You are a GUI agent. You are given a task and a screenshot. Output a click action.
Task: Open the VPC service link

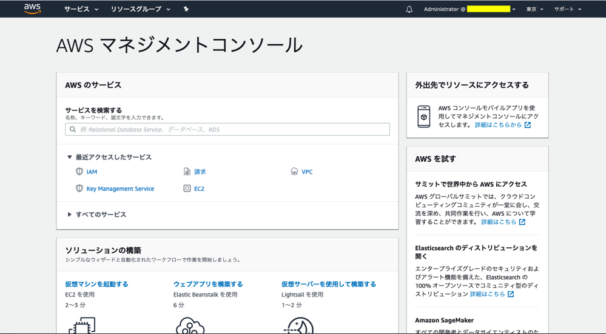click(x=307, y=172)
